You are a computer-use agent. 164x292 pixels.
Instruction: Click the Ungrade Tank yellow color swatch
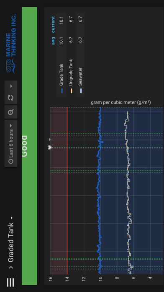point(71,91)
